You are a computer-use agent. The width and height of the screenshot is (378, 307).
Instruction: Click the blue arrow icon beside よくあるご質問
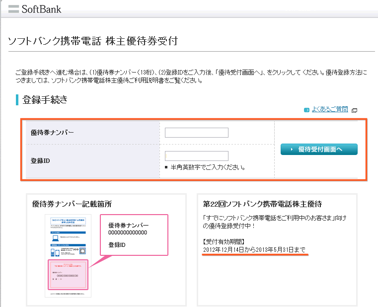click(x=306, y=110)
